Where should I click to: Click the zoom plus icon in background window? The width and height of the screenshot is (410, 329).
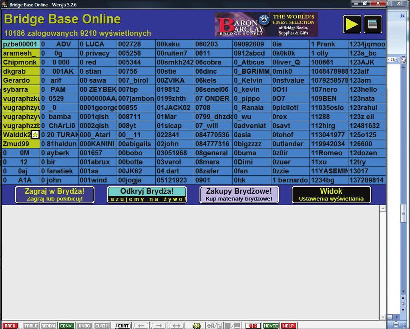396,324
